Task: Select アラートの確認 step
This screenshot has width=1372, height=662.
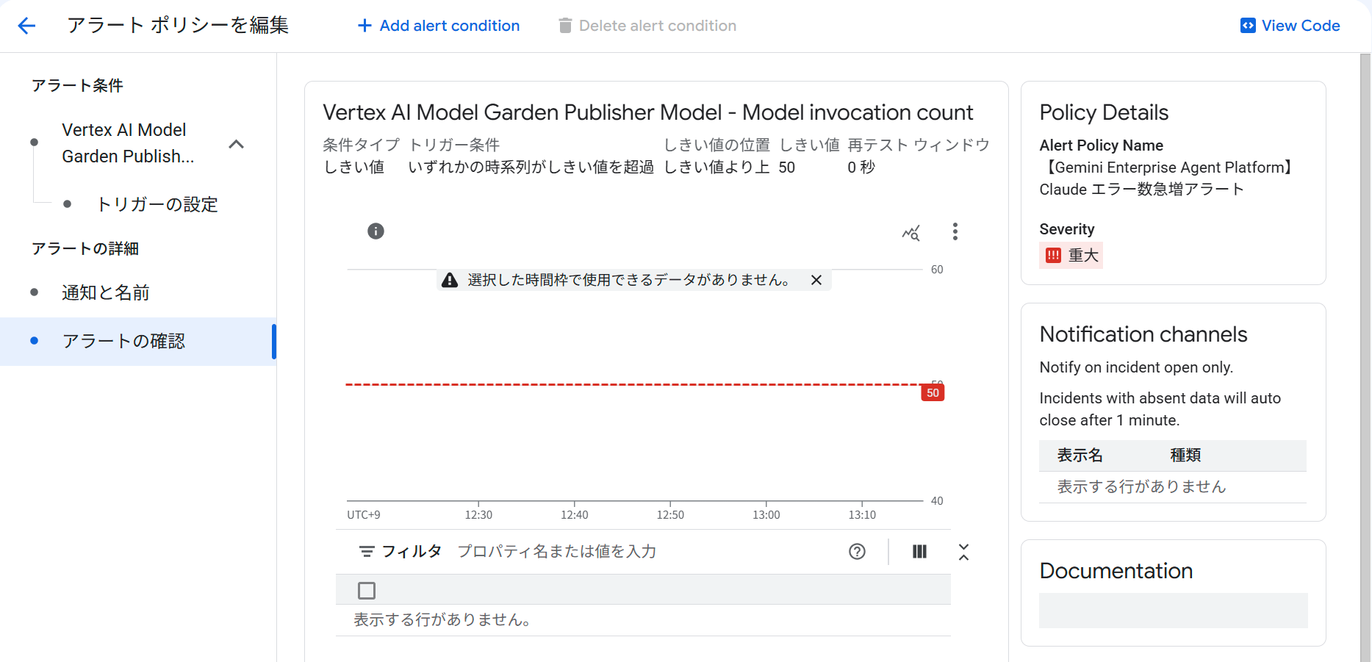Action: coord(138,342)
